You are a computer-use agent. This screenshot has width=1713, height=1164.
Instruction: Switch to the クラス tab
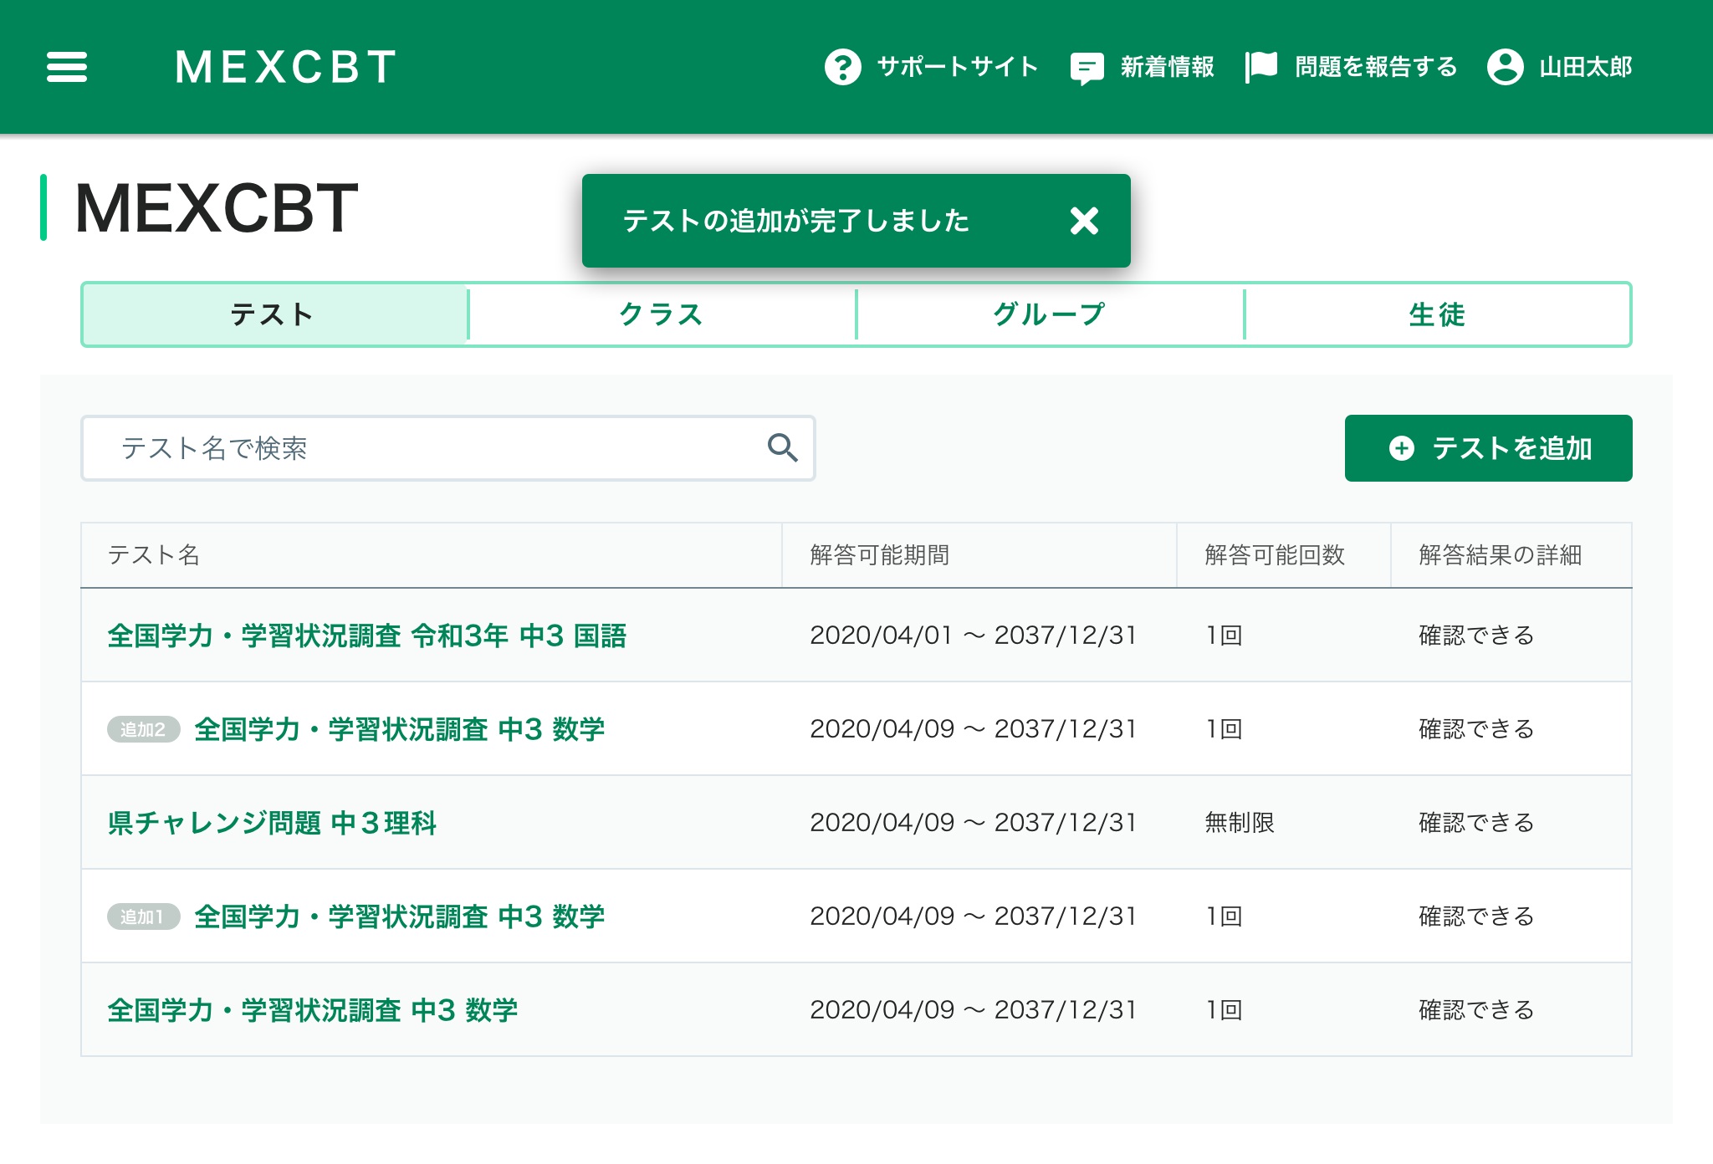pyautogui.click(x=662, y=314)
